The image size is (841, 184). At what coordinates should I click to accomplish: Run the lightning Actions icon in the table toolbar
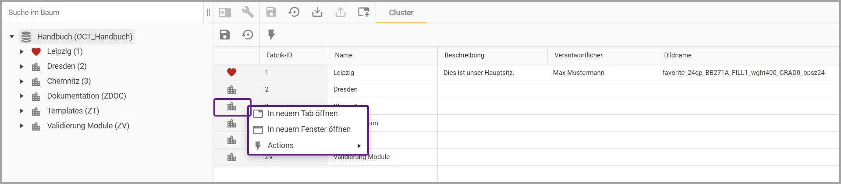(271, 35)
